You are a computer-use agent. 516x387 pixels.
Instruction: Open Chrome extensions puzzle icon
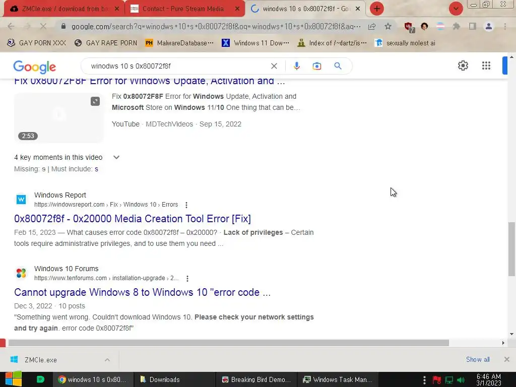(x=457, y=26)
